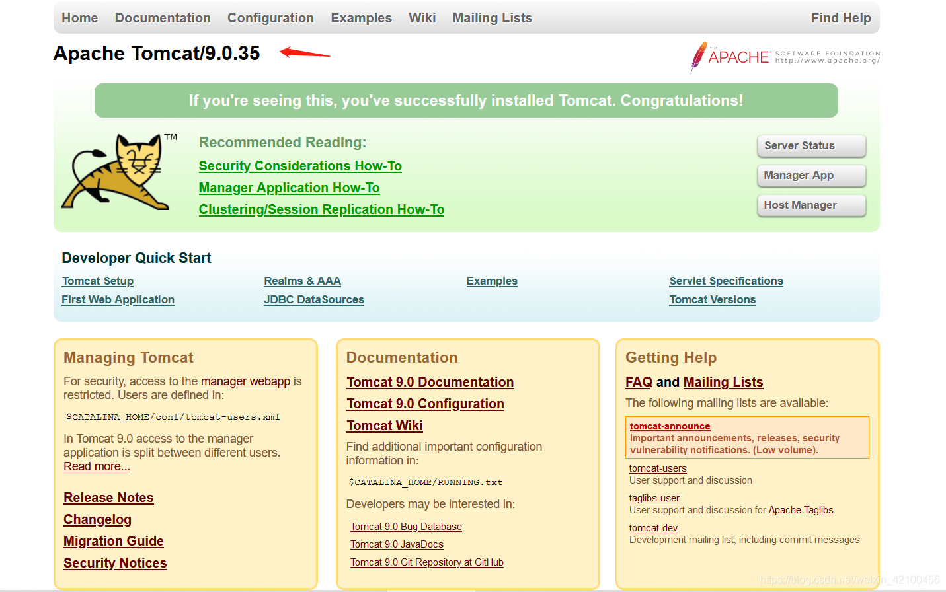946x592 pixels.
Task: Open the tomcat-users mailing list link
Action: 658,468
